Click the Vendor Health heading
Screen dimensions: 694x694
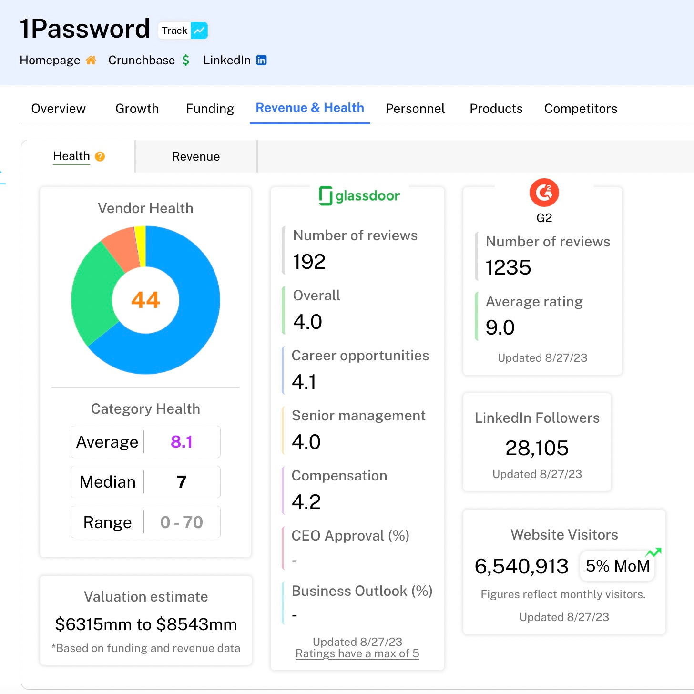click(145, 208)
